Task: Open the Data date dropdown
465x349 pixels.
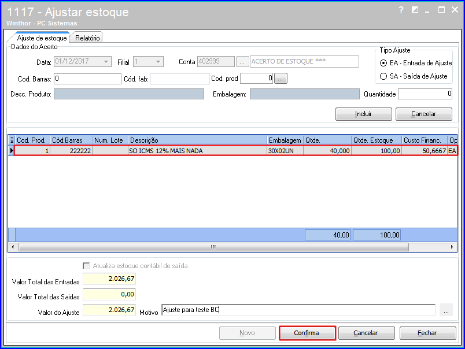Action: (x=106, y=62)
